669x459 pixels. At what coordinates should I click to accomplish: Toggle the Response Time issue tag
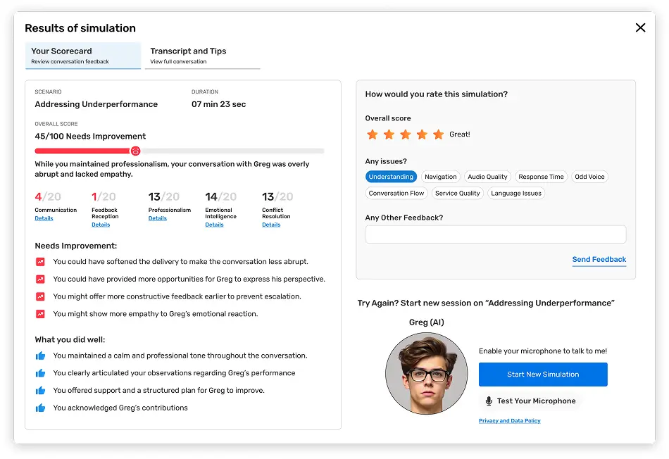pyautogui.click(x=541, y=177)
